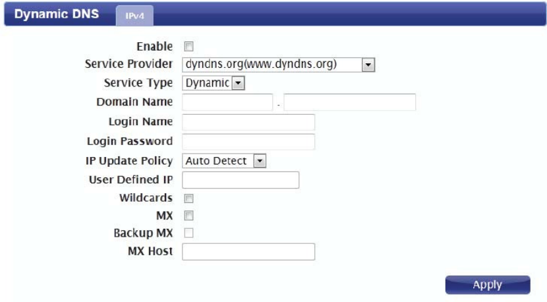547x302 pixels.
Task: Select the Login Password field
Action: pyautogui.click(x=248, y=141)
